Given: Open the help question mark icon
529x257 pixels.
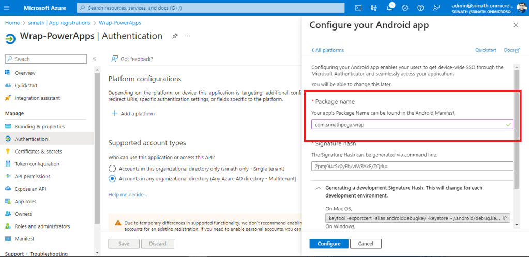Looking at the screenshot, I should coord(420,8).
